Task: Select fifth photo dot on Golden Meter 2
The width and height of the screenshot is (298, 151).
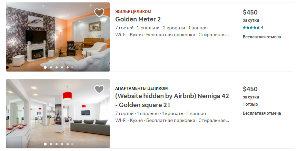Action: (68, 67)
